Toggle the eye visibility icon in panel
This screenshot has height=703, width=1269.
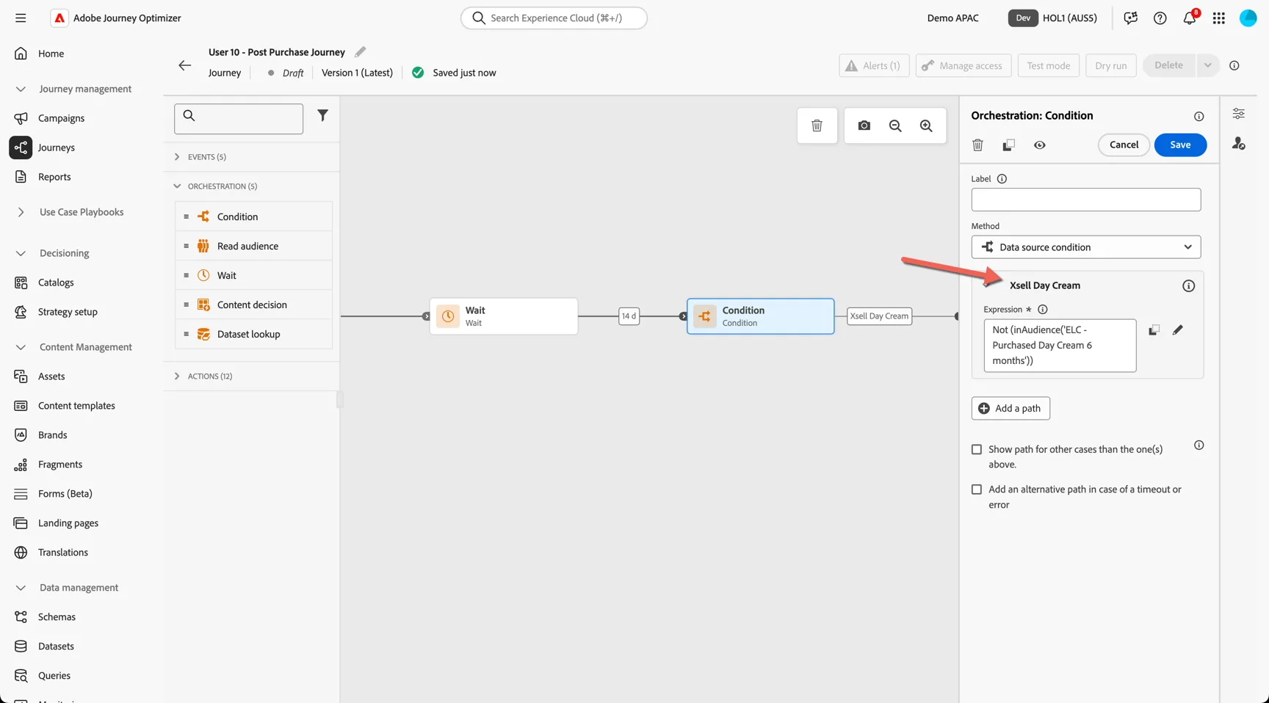point(1039,145)
